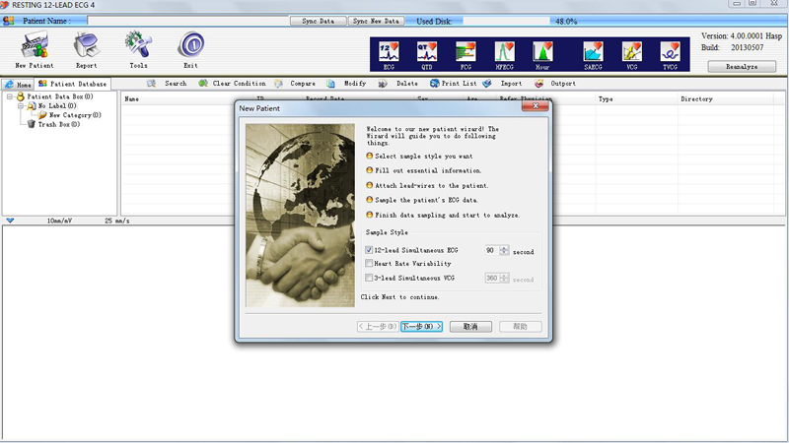789x443 pixels.
Task: Collapse the No Label tree branch
Action: tap(19, 106)
